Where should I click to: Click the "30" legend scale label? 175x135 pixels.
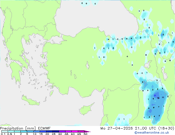pos(60,134)
